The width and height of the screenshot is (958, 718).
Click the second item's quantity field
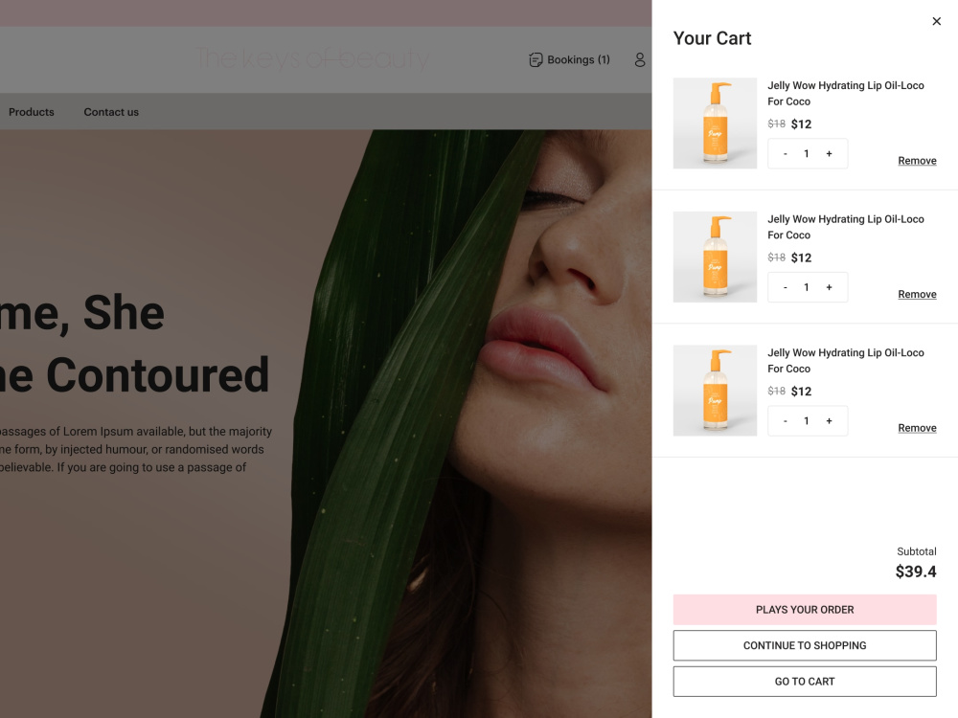tap(807, 287)
